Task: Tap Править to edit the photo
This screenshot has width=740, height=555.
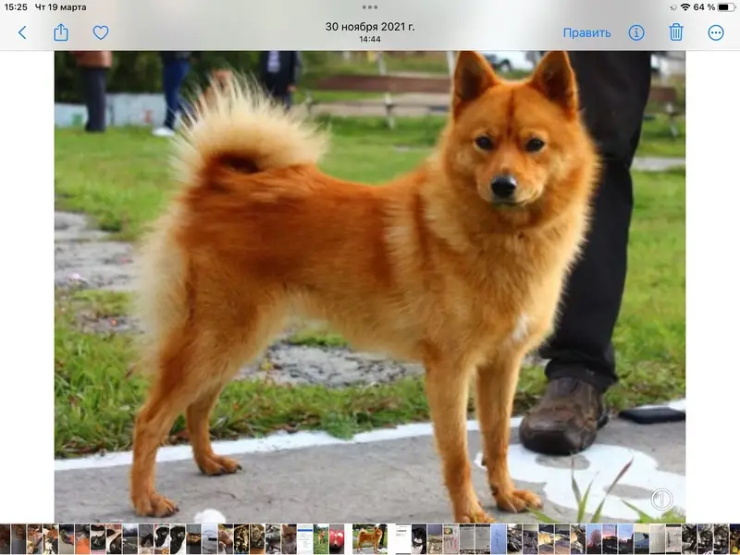Action: (586, 32)
